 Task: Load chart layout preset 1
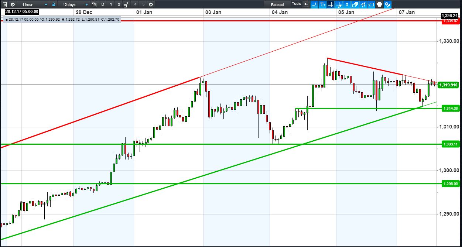click(x=111, y=4)
